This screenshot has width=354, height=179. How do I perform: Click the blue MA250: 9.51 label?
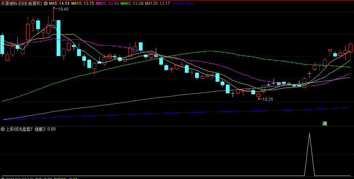pos(183,3)
